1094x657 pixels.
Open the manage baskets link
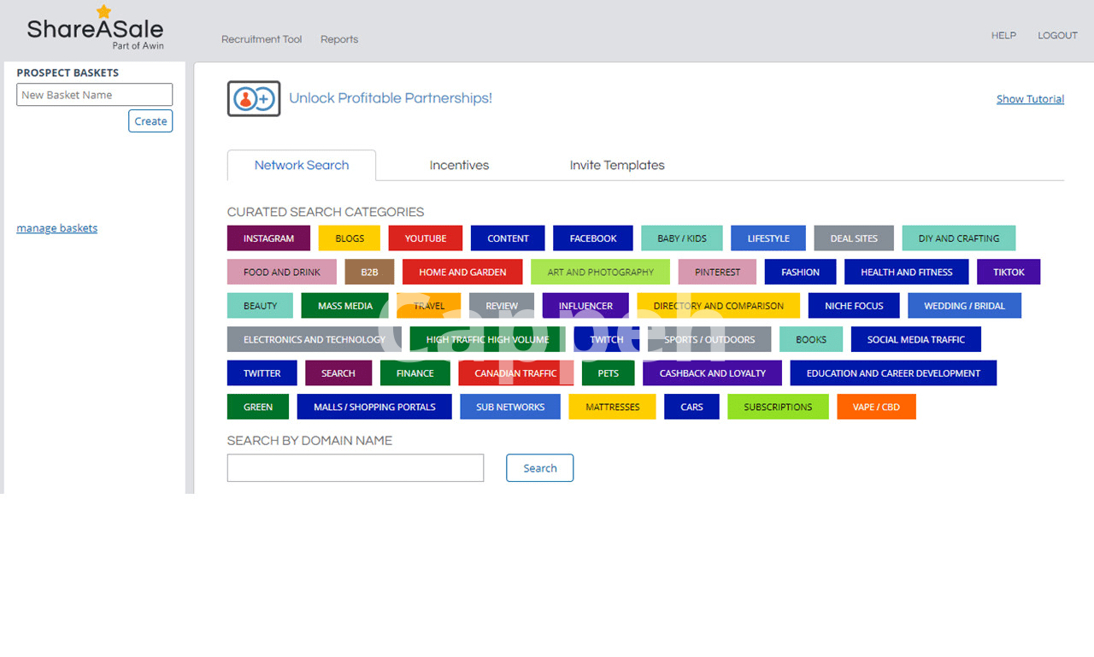pyautogui.click(x=57, y=228)
